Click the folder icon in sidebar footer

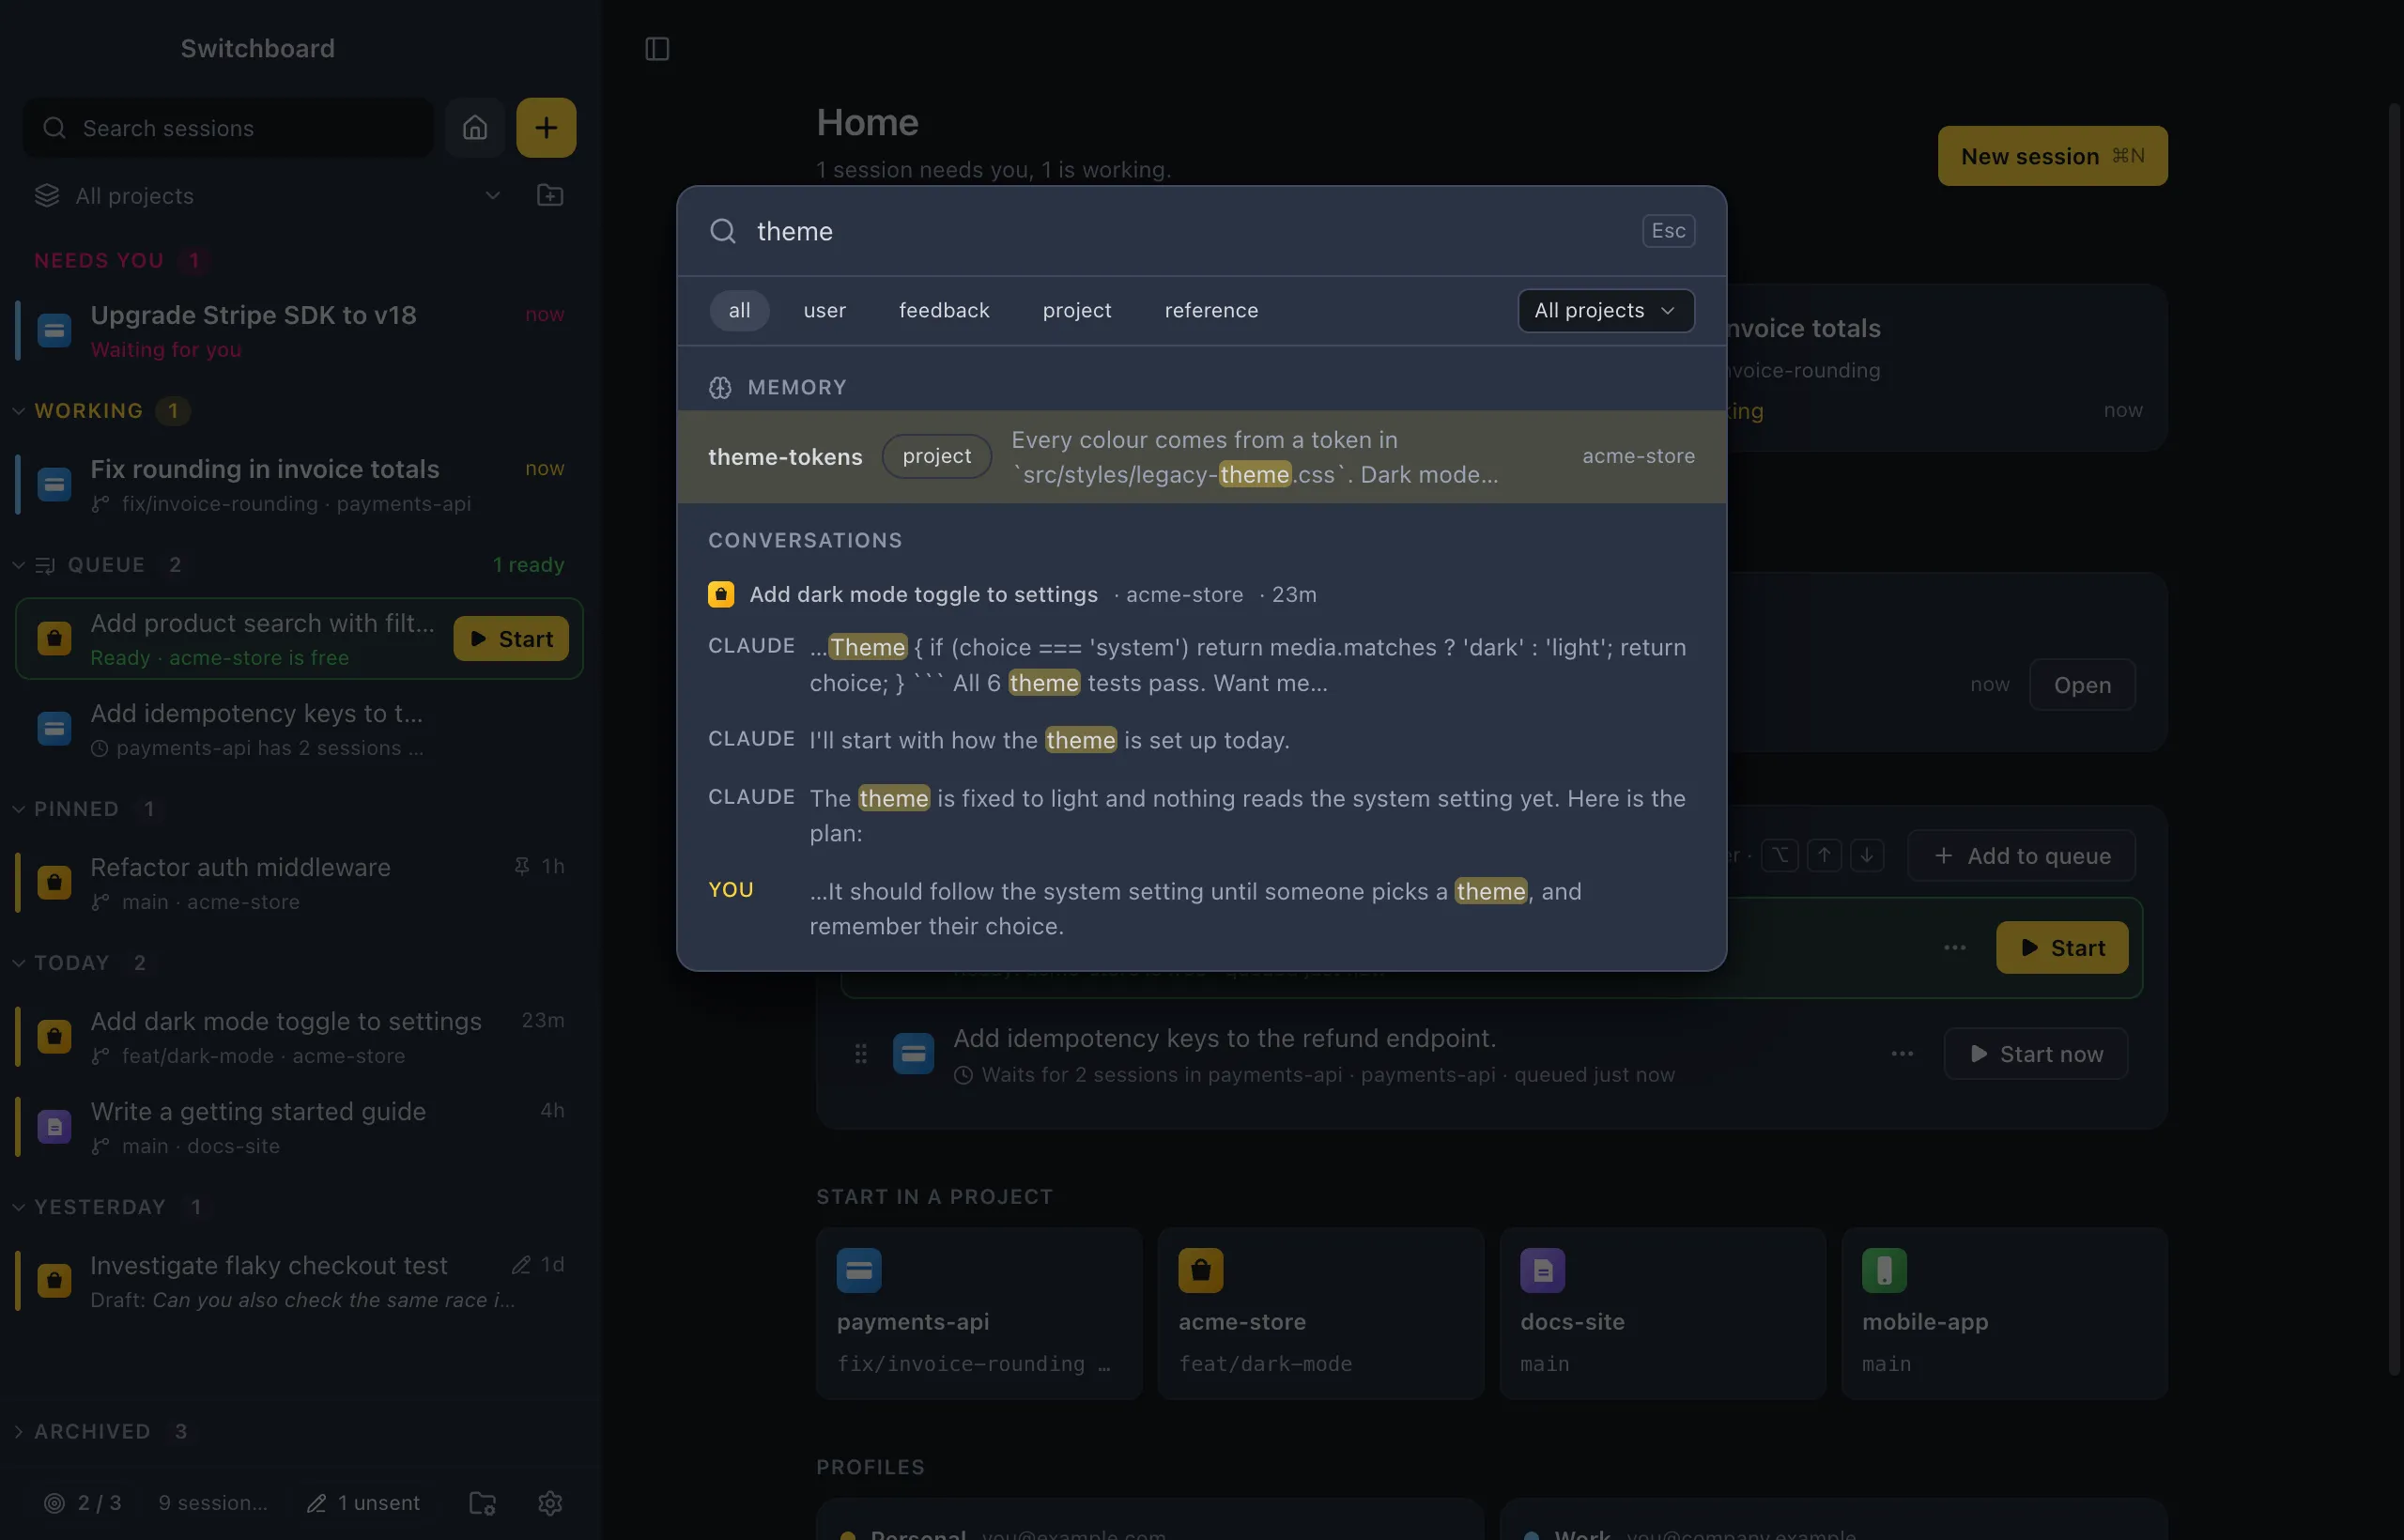coord(483,1502)
